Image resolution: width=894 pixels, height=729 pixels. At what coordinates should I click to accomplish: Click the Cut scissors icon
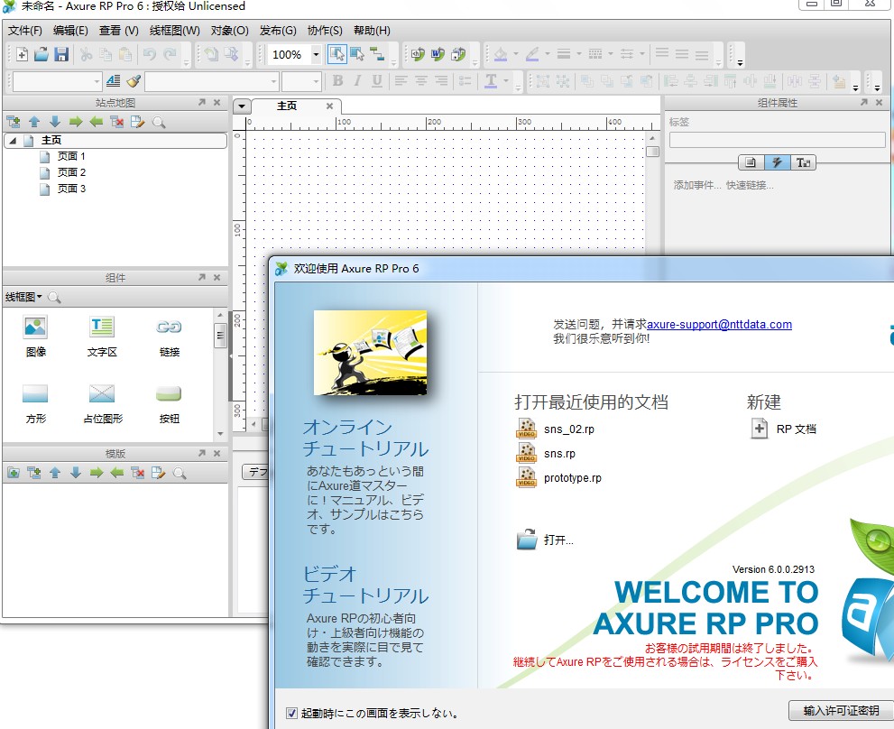86,55
